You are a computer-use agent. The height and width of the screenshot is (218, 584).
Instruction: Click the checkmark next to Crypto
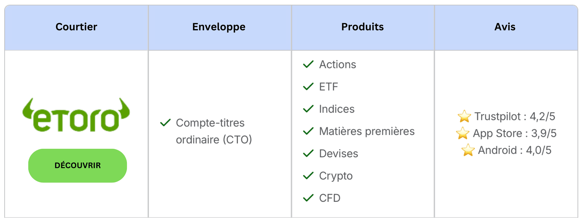[x=308, y=176]
